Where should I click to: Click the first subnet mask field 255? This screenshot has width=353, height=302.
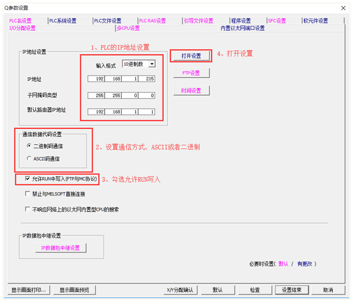(x=96, y=95)
